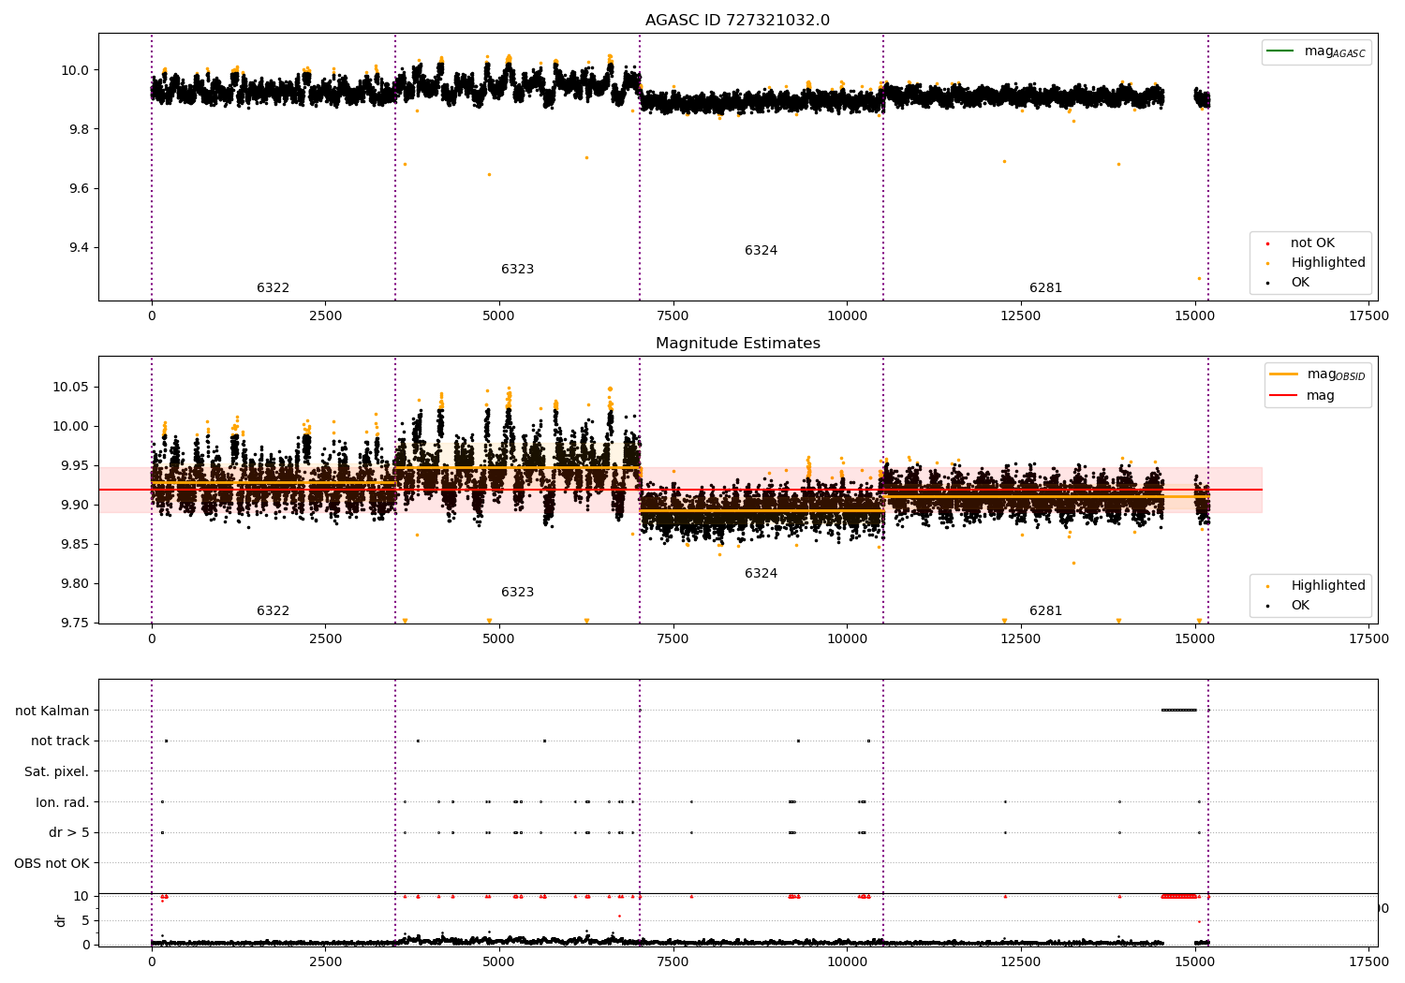Click the 12500 x-tick under Magnitude Estimates plot
Viewport: 1405px width, 983px height.
click(x=1021, y=639)
